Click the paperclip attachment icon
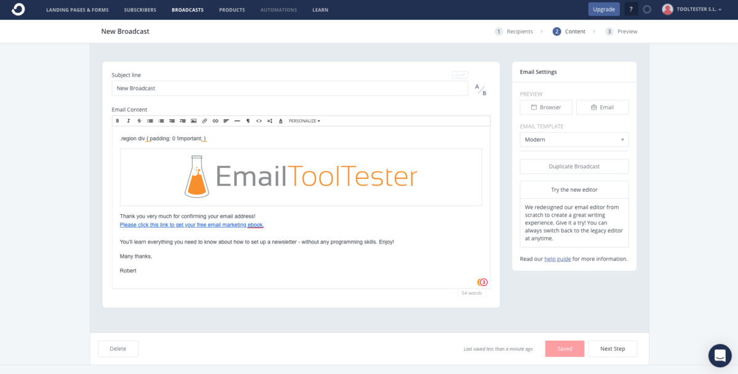 [x=205, y=121]
